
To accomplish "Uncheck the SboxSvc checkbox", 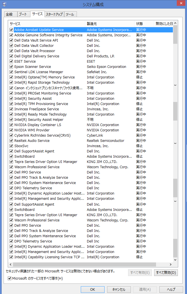I will (11, 146).
